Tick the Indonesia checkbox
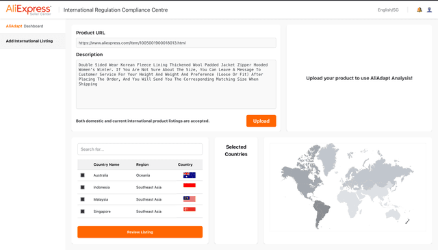The width and height of the screenshot is (438, 250). click(x=82, y=187)
